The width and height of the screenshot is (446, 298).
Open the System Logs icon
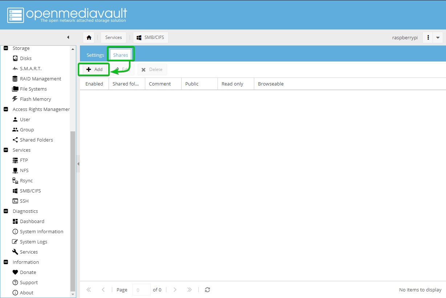pos(15,242)
